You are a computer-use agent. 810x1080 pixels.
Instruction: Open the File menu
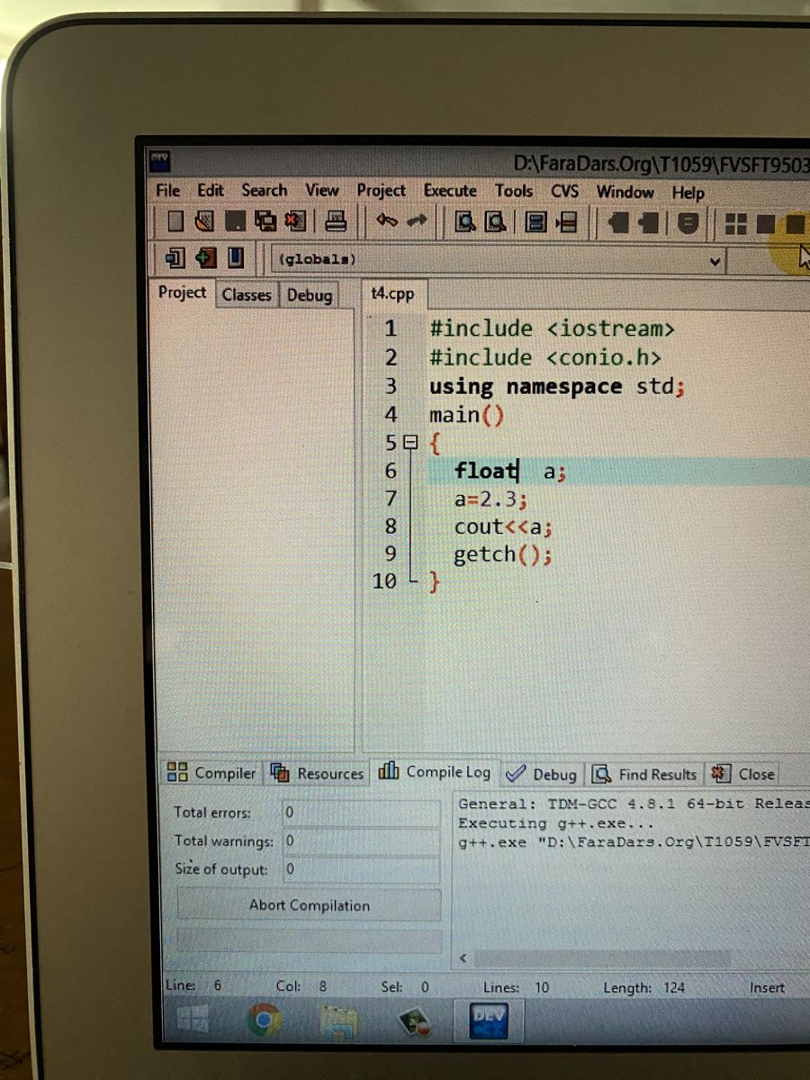(167, 191)
